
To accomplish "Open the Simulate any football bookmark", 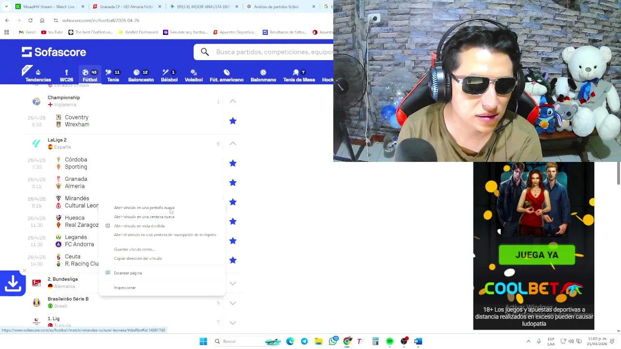I will pos(185,32).
